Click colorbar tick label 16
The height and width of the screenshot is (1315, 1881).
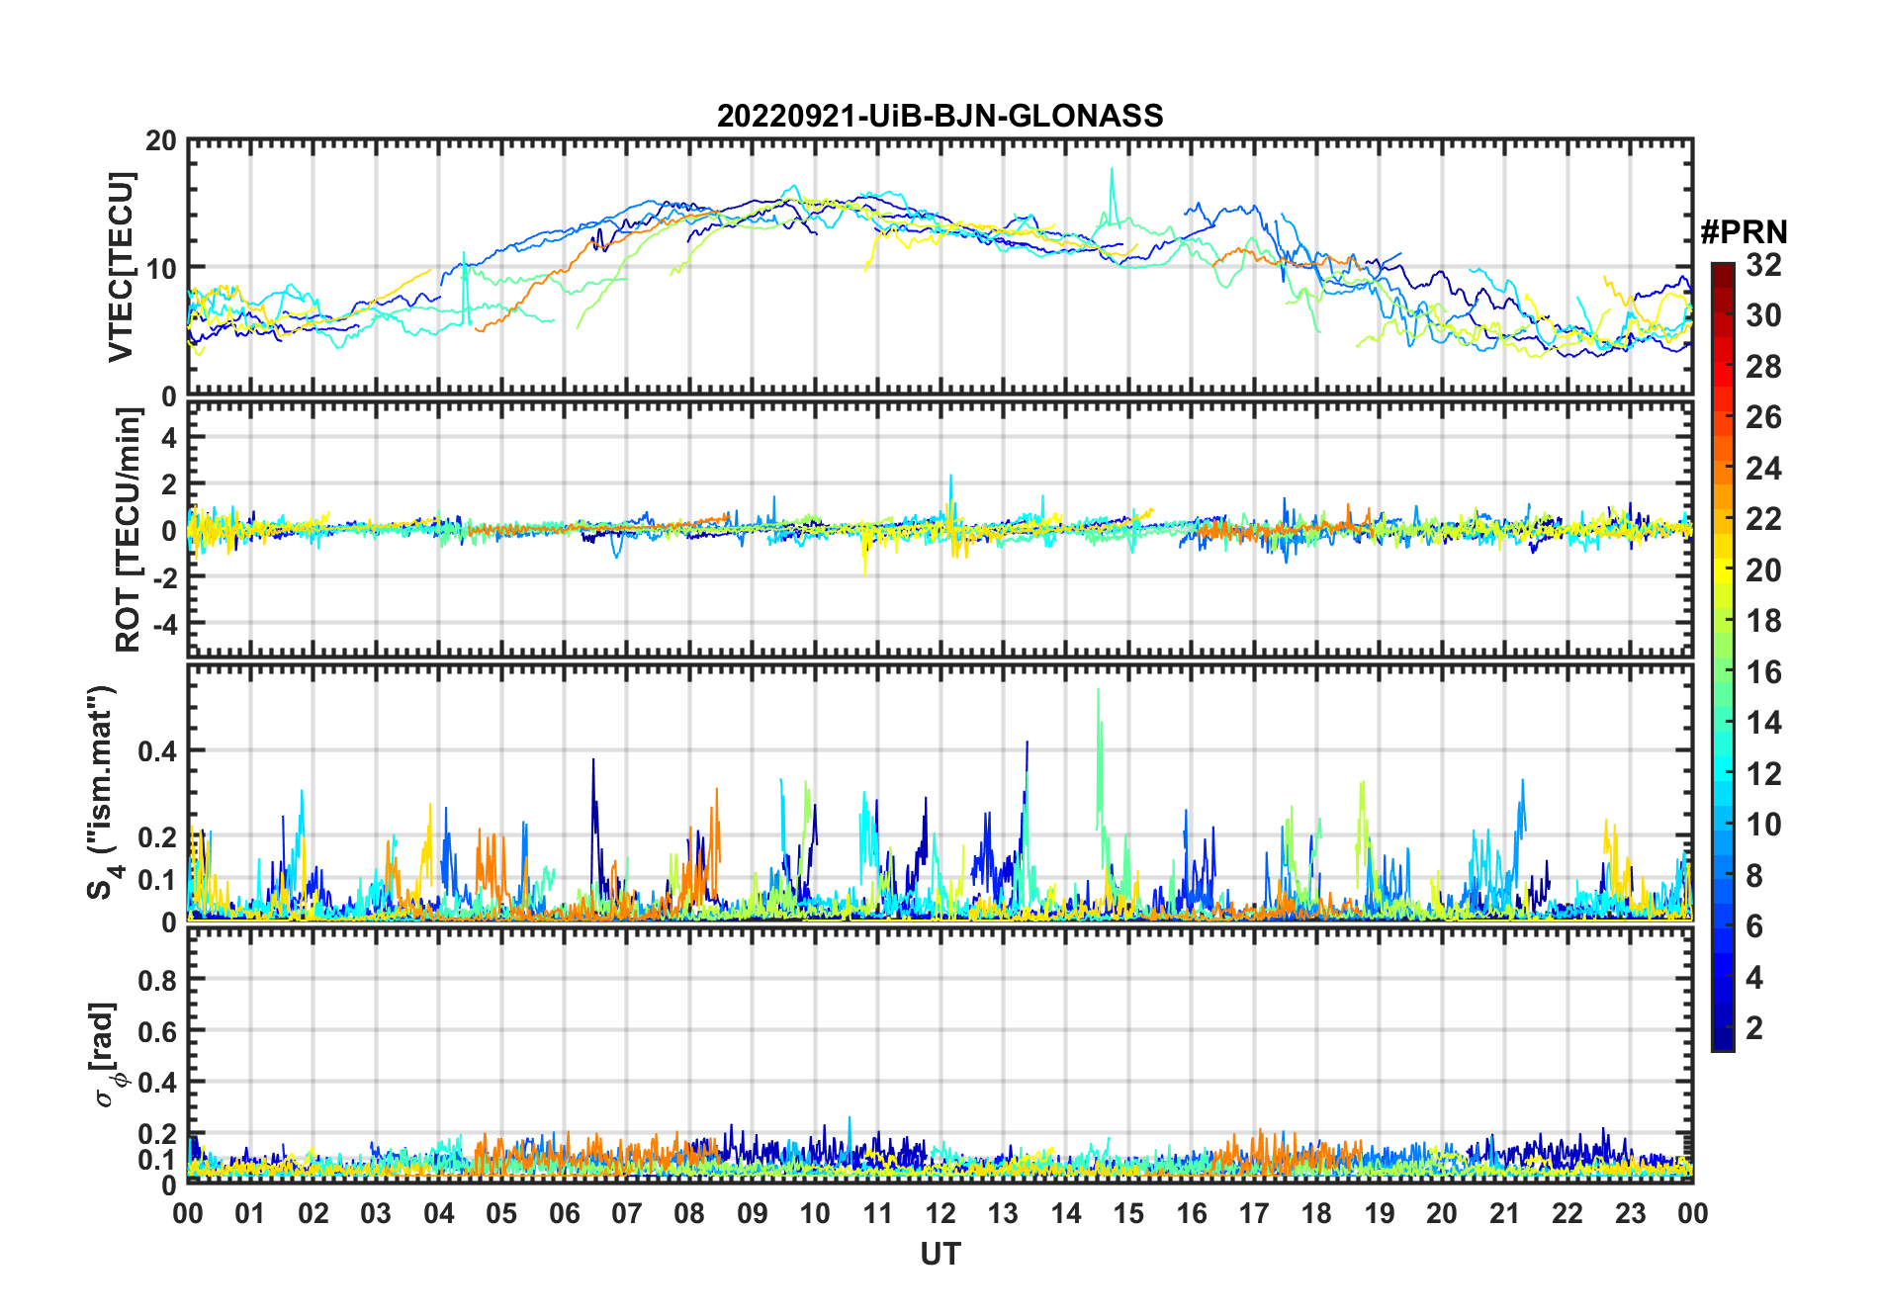pyautogui.click(x=1763, y=672)
